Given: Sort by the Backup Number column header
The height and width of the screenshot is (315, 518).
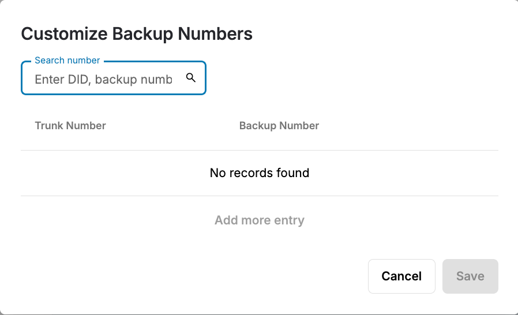Looking at the screenshot, I should click(279, 126).
